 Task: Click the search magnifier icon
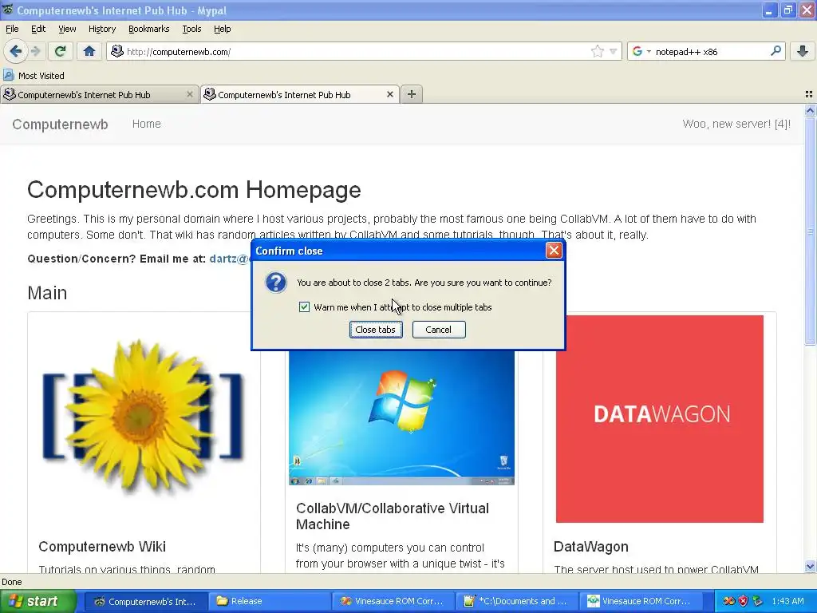(x=776, y=50)
